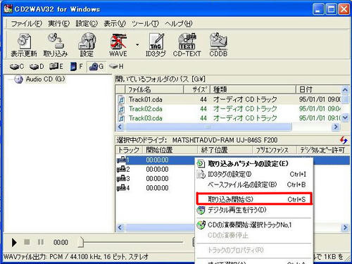
Task: Open the ツール(T) menu
Action: pos(145,23)
